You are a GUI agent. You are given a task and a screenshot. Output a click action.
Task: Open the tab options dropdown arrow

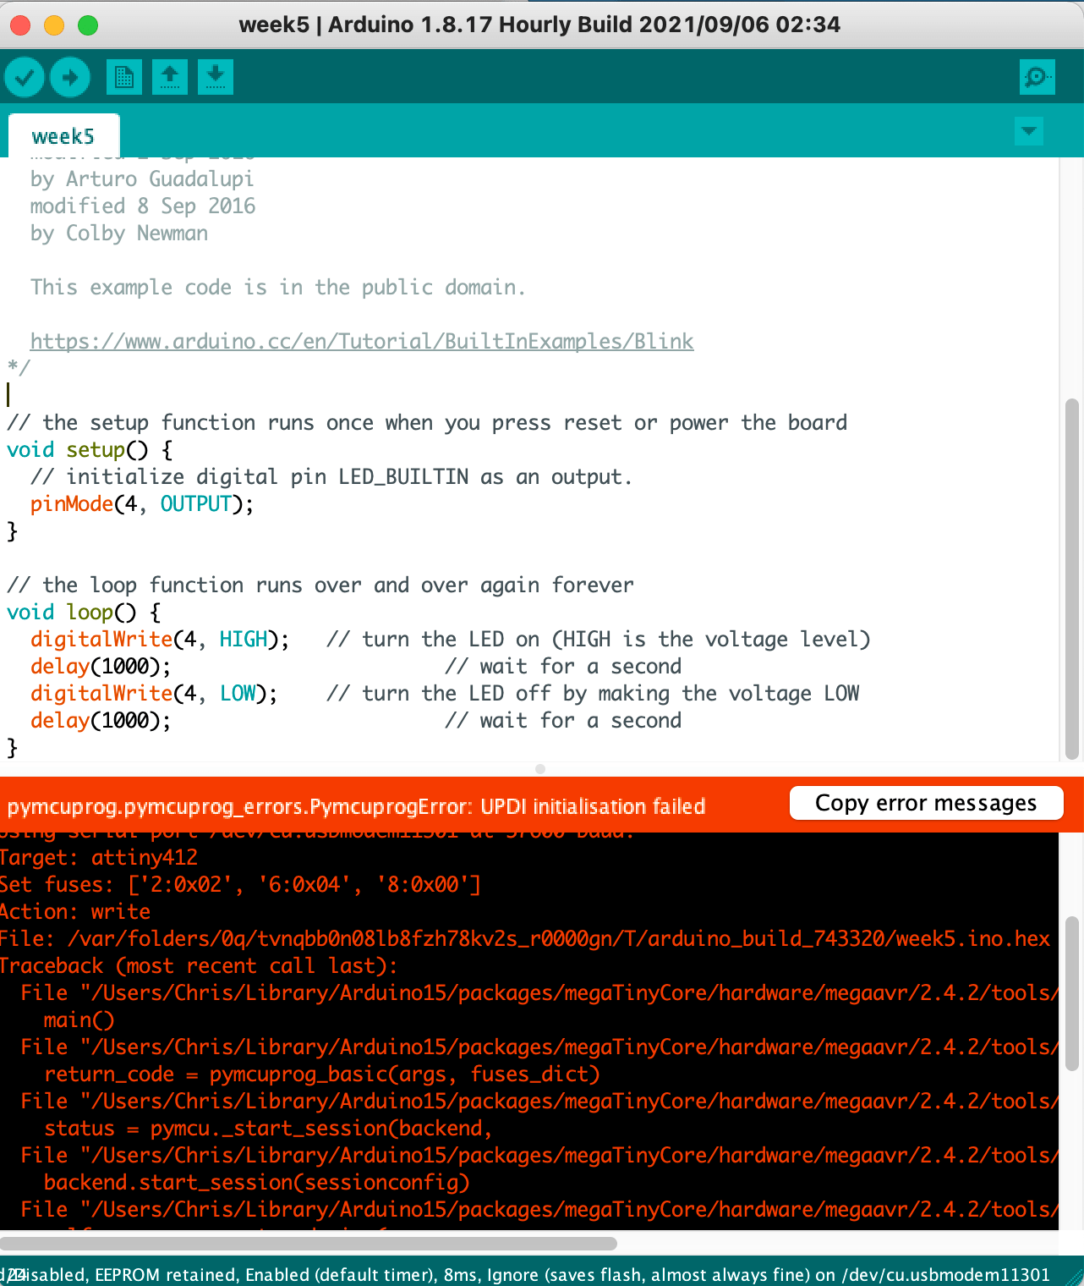[x=1029, y=131]
